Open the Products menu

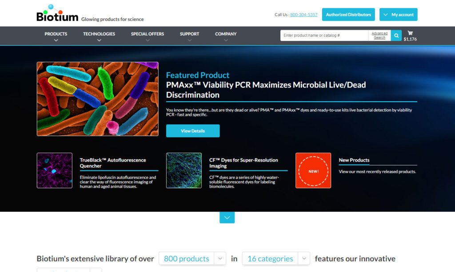(56, 34)
